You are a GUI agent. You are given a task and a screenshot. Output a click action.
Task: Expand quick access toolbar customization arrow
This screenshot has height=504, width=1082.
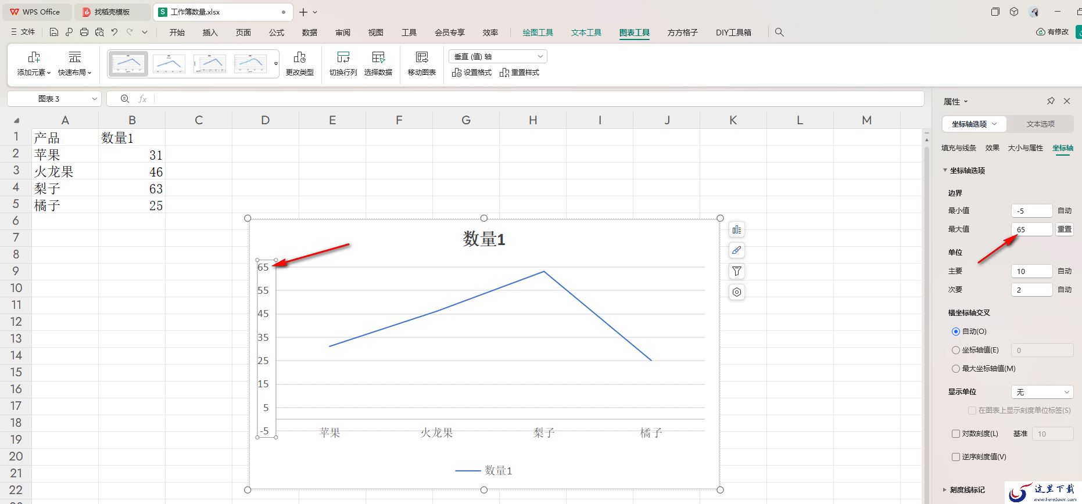click(x=145, y=33)
